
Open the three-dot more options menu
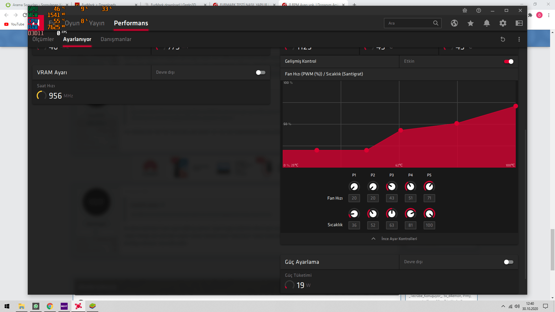pyautogui.click(x=519, y=39)
